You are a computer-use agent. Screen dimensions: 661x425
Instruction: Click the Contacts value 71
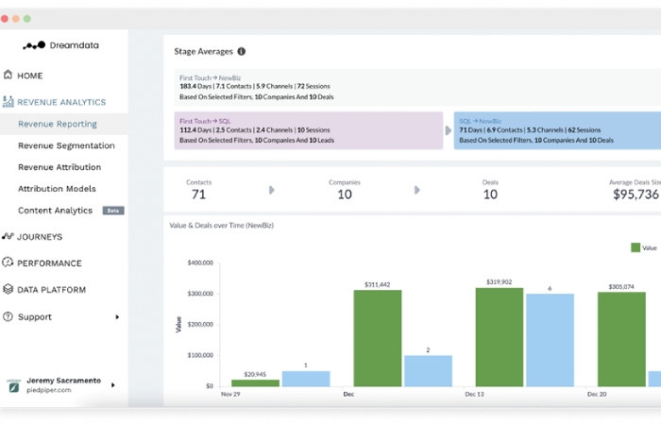tap(198, 195)
